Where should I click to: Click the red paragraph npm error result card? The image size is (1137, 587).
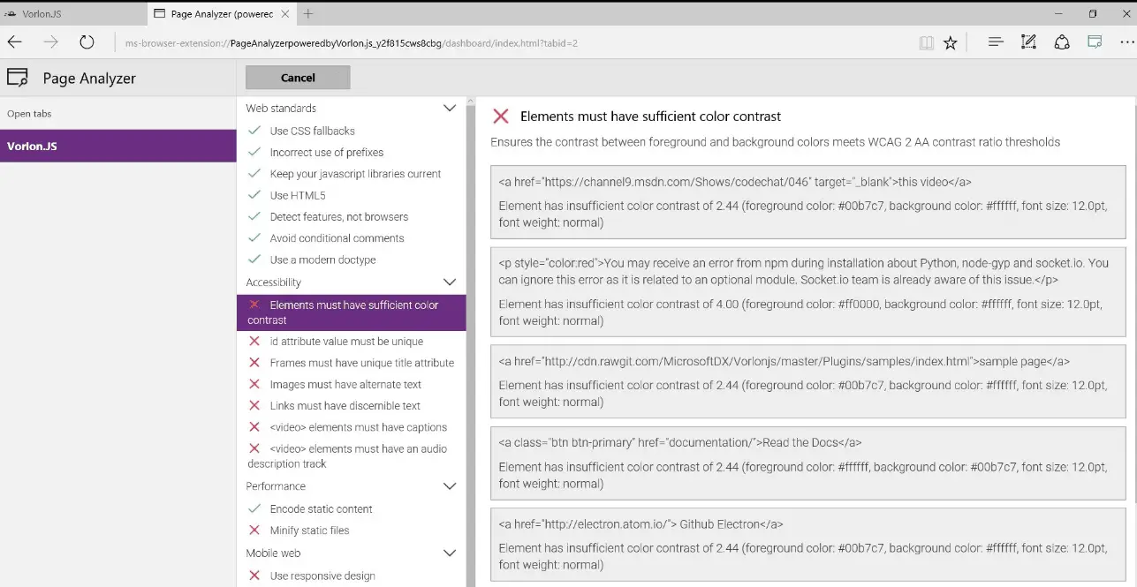click(808, 291)
